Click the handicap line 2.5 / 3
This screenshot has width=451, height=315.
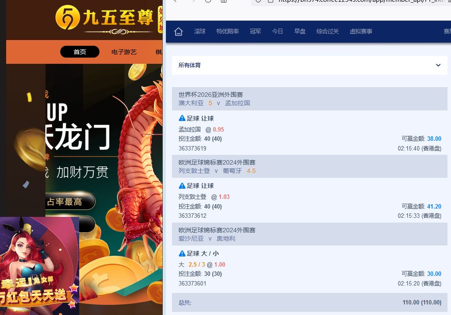tap(197, 264)
